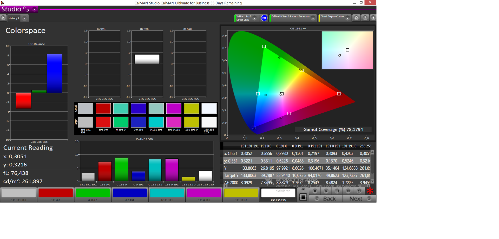
Task: Click the refresh loop icon
Action: pos(359,191)
